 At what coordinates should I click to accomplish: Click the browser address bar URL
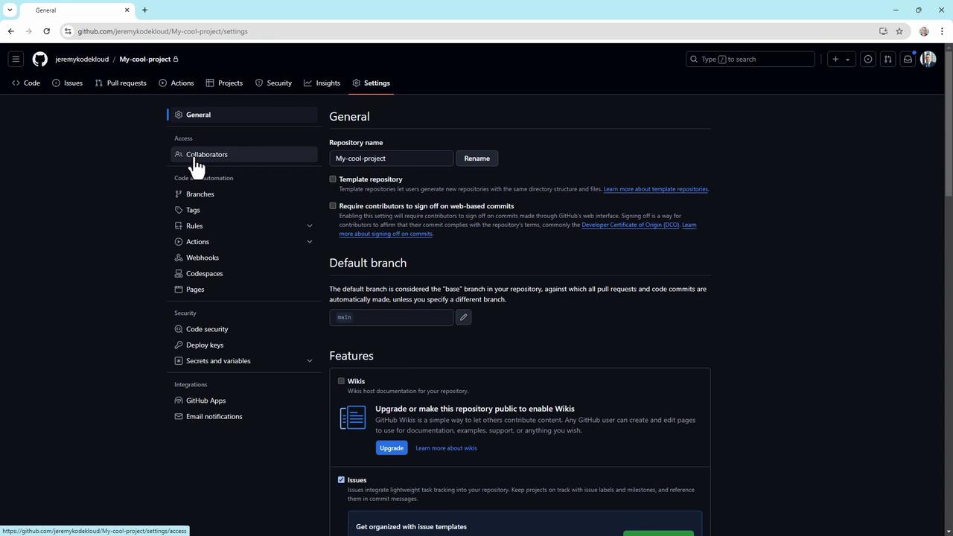(162, 31)
